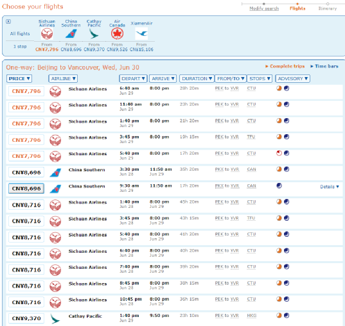345x326 pixels.
Task: Click the From CN¥9,526 Air Canada fare
Action: click(117, 47)
